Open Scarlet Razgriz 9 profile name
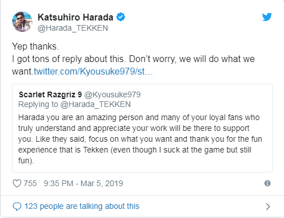Image resolution: width=284 pixels, height=218 pixels. coord(50,94)
